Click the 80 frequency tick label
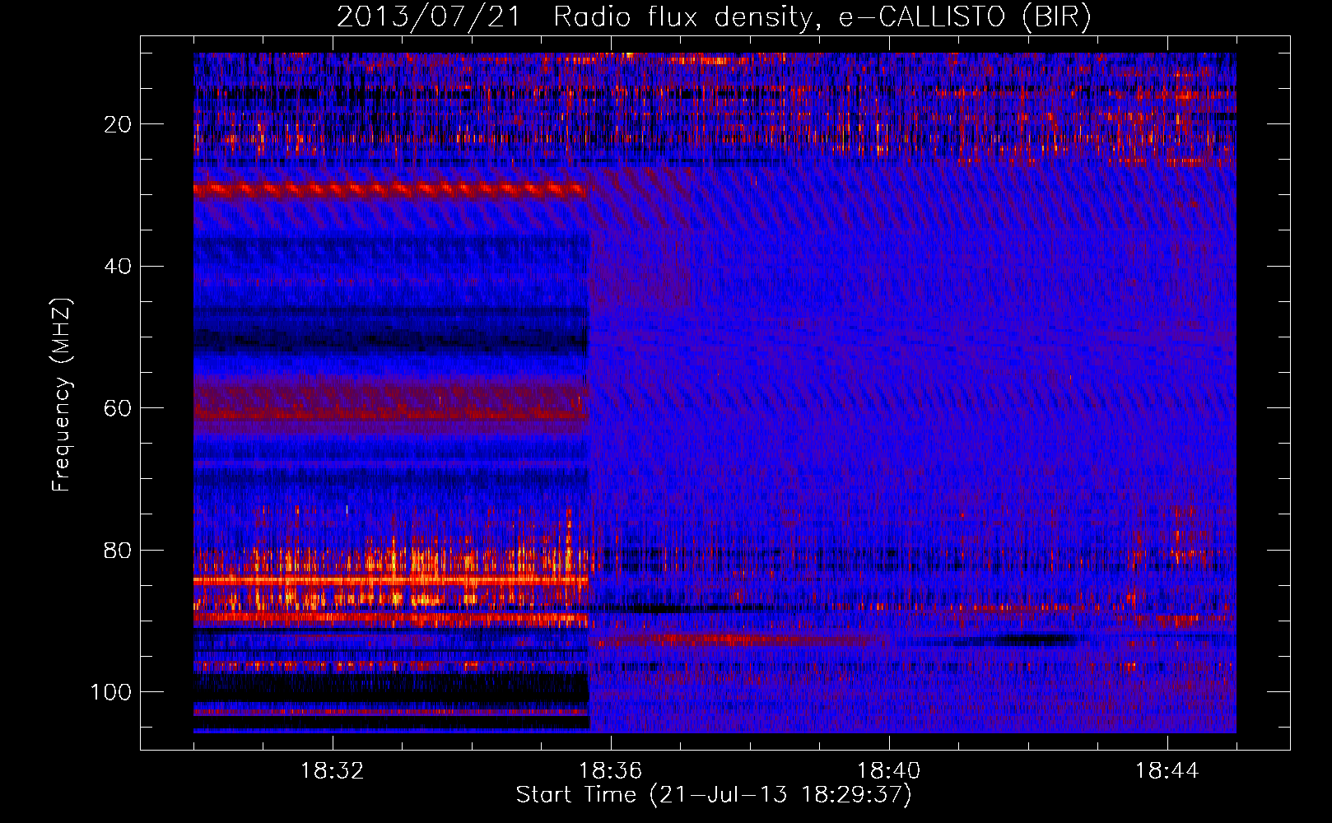The image size is (1332, 823). pos(118,550)
